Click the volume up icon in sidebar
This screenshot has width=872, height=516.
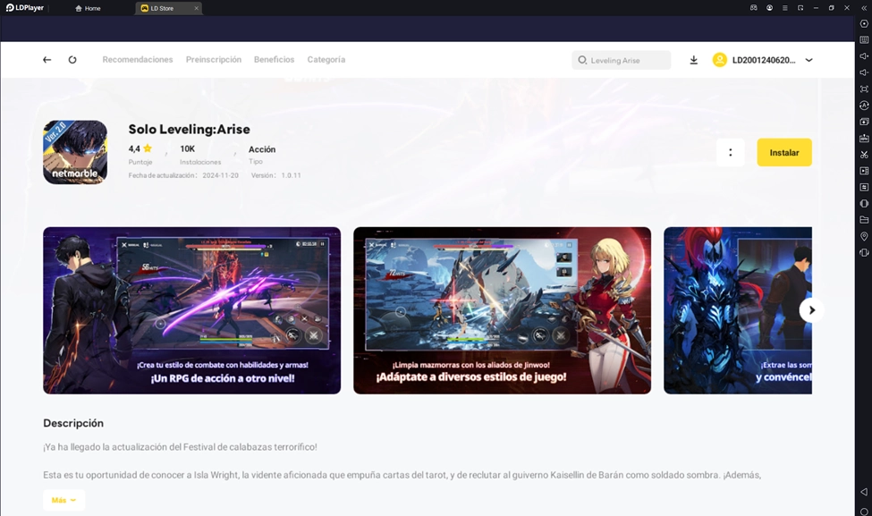[864, 56]
